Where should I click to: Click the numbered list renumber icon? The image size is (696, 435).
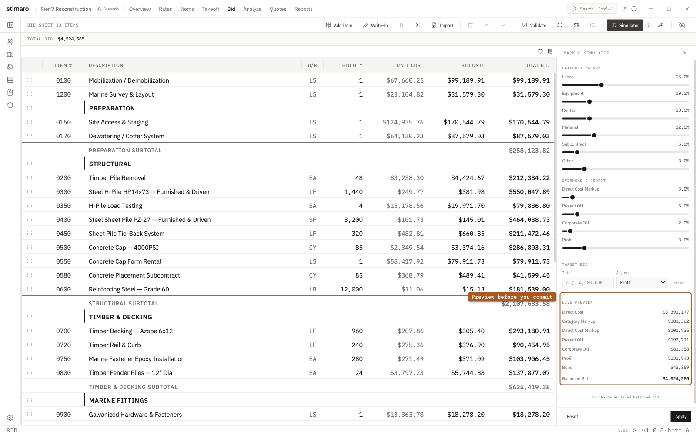[x=592, y=25]
